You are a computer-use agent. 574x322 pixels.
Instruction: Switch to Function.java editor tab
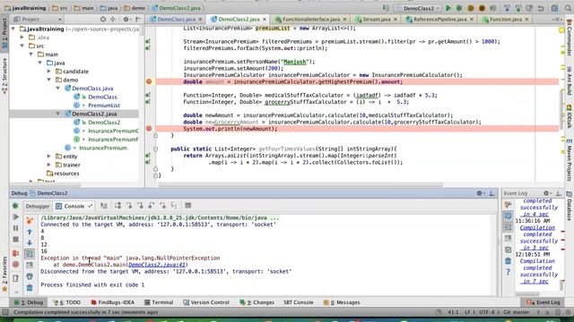click(505, 19)
